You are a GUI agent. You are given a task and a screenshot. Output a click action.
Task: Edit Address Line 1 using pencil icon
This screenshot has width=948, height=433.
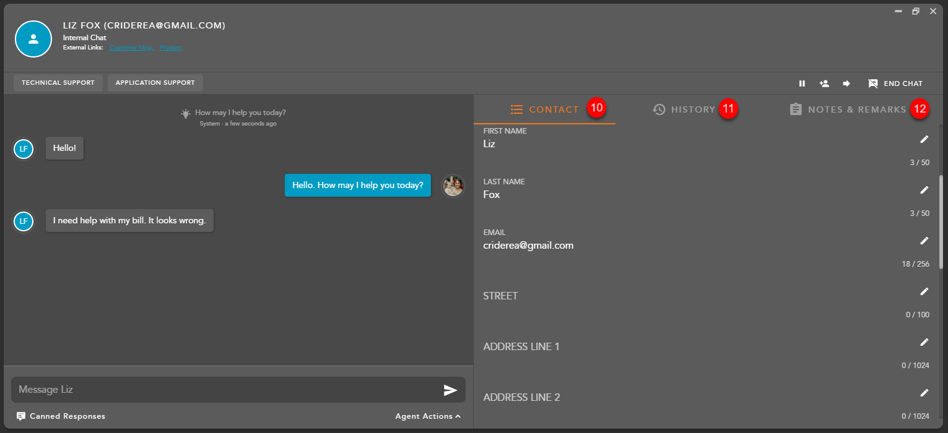pos(924,342)
